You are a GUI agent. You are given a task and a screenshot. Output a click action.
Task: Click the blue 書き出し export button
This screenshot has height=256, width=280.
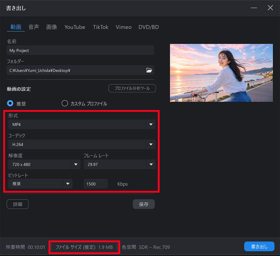[x=259, y=246]
